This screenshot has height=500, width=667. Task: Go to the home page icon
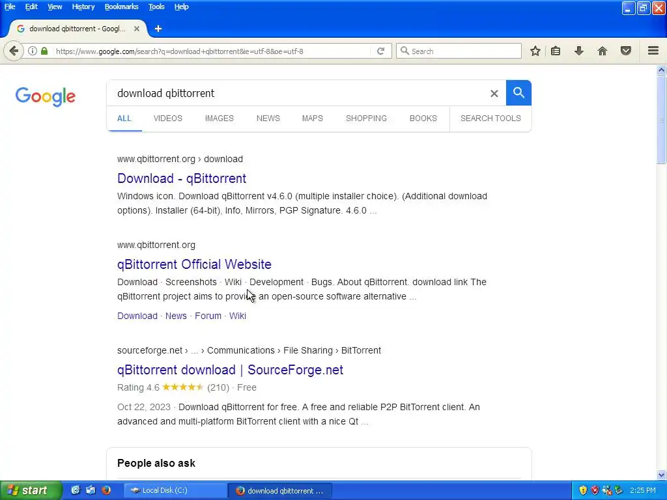603,51
